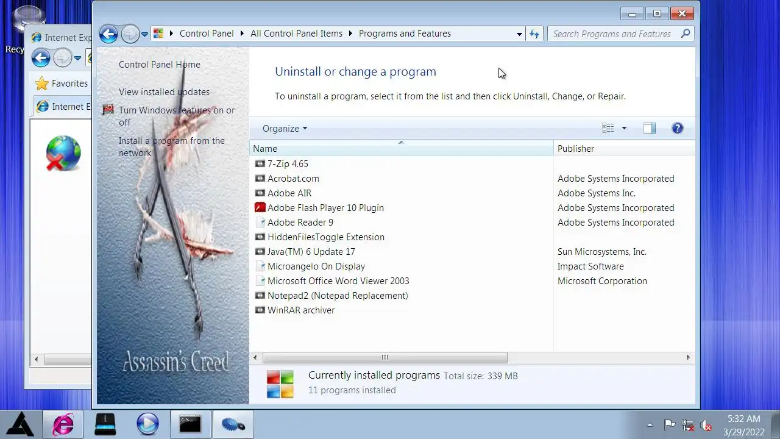Select the Adobe Flash Player 10 Plugin icon

click(260, 207)
